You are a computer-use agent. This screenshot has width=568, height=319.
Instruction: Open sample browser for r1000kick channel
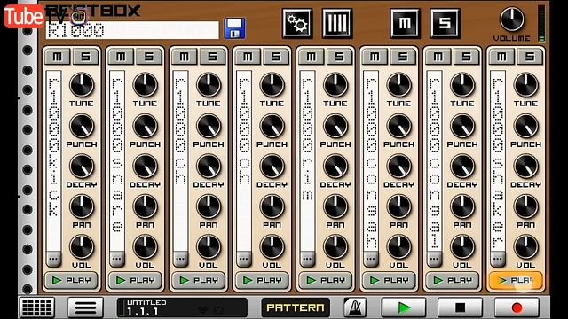click(53, 259)
